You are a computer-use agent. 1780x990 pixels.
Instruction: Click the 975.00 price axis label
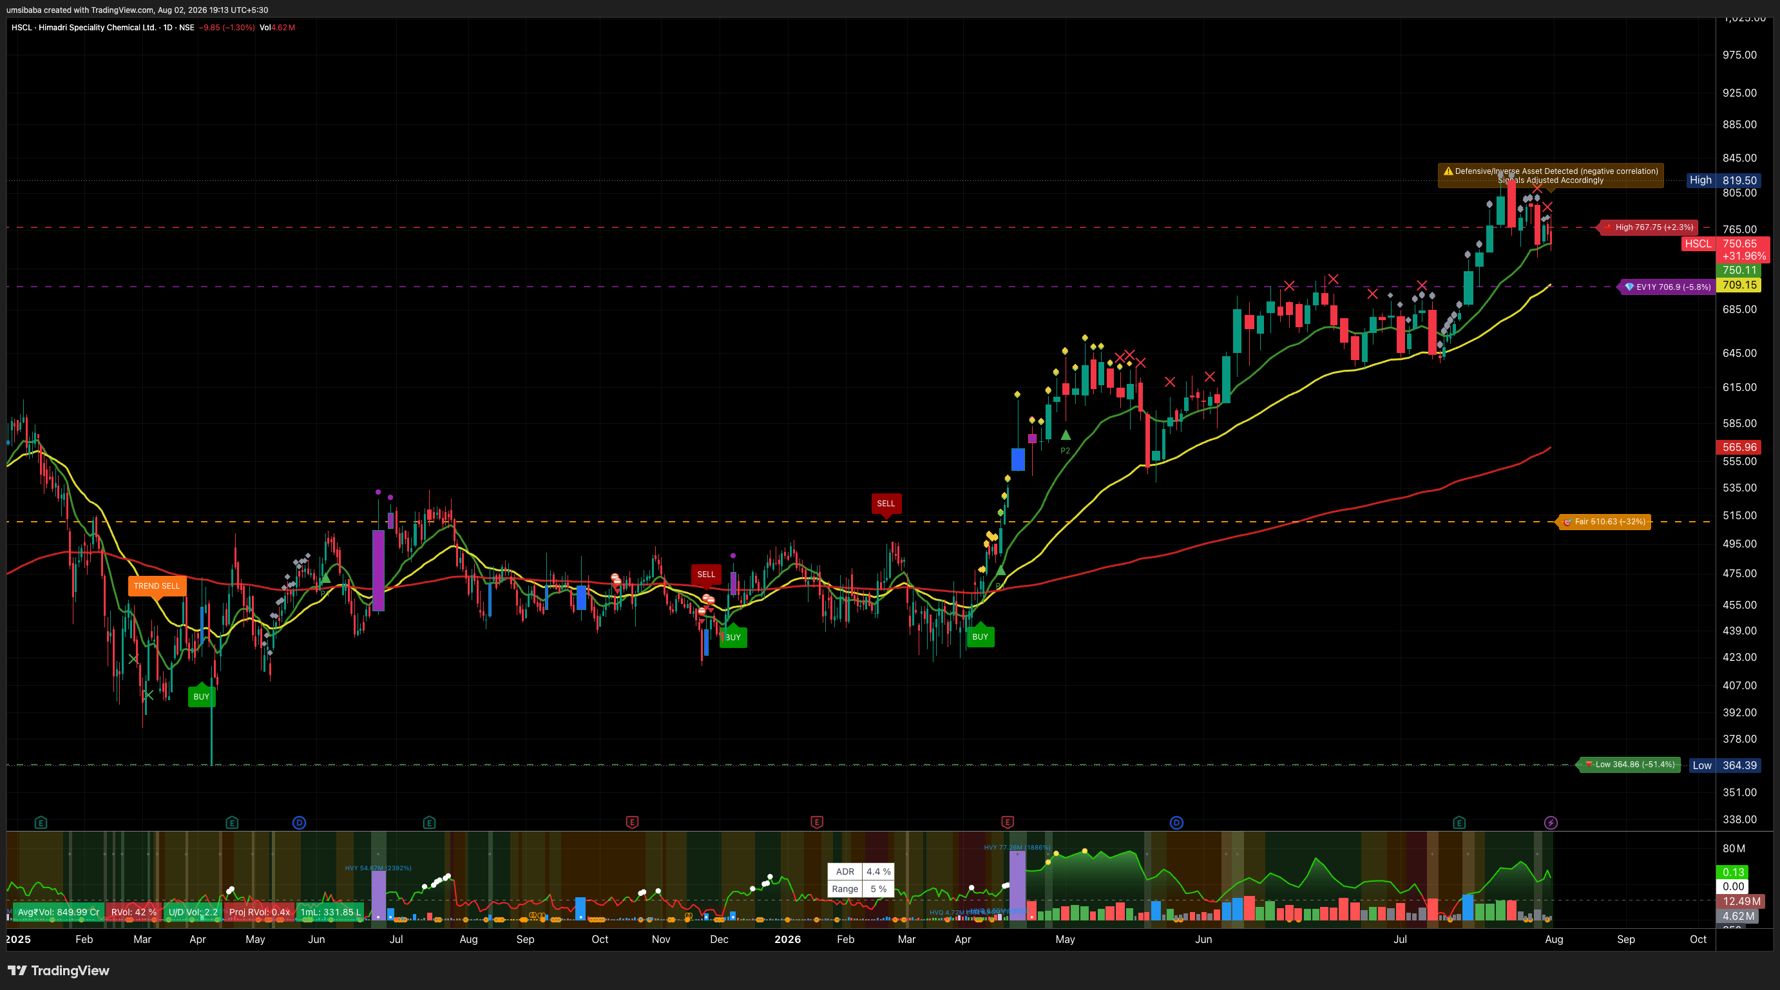pyautogui.click(x=1739, y=55)
